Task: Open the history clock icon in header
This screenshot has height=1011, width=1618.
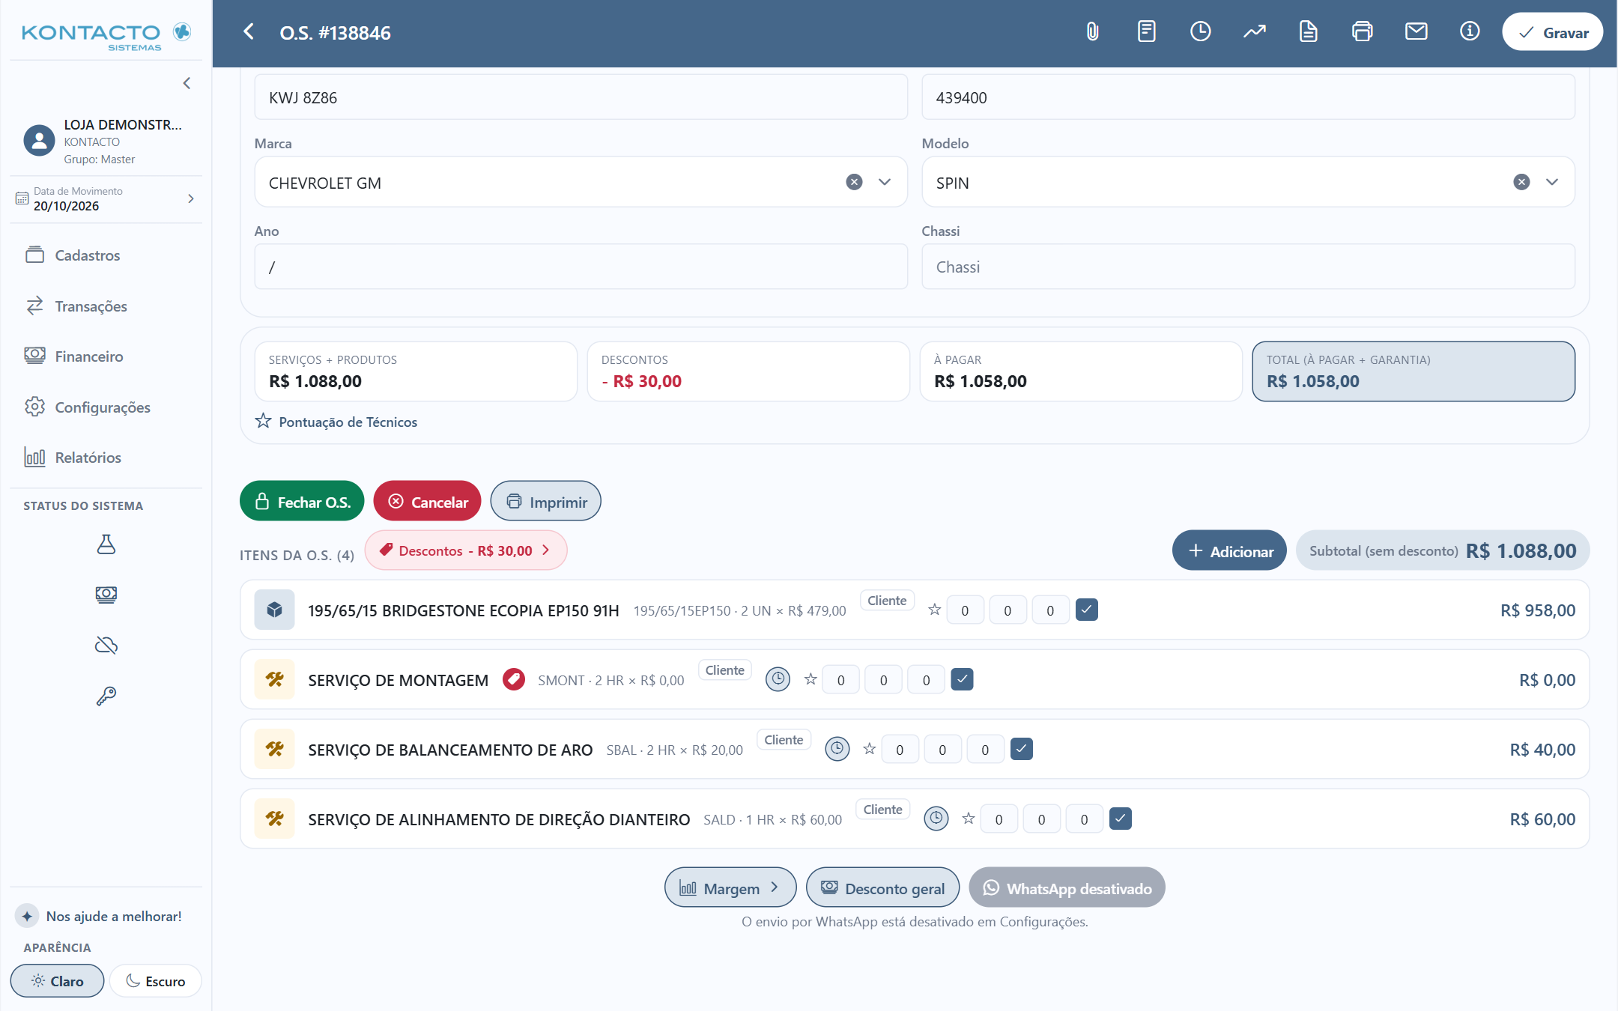Action: [x=1201, y=31]
